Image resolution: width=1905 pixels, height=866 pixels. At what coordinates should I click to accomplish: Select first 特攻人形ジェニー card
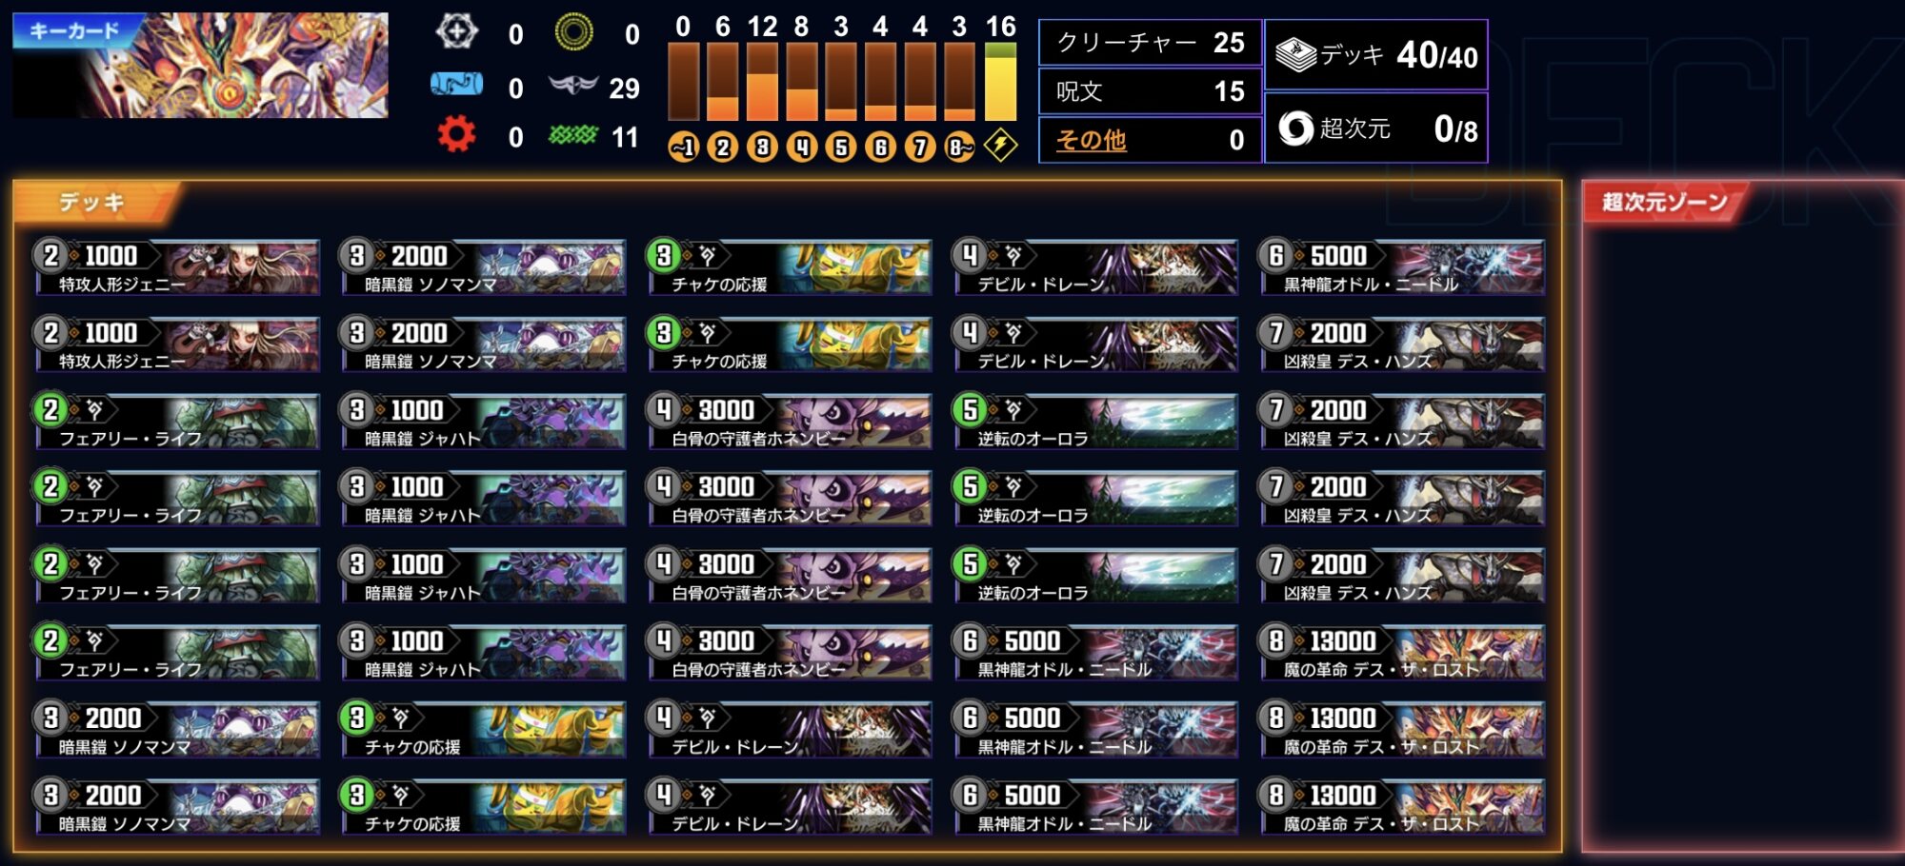pyautogui.click(x=177, y=266)
